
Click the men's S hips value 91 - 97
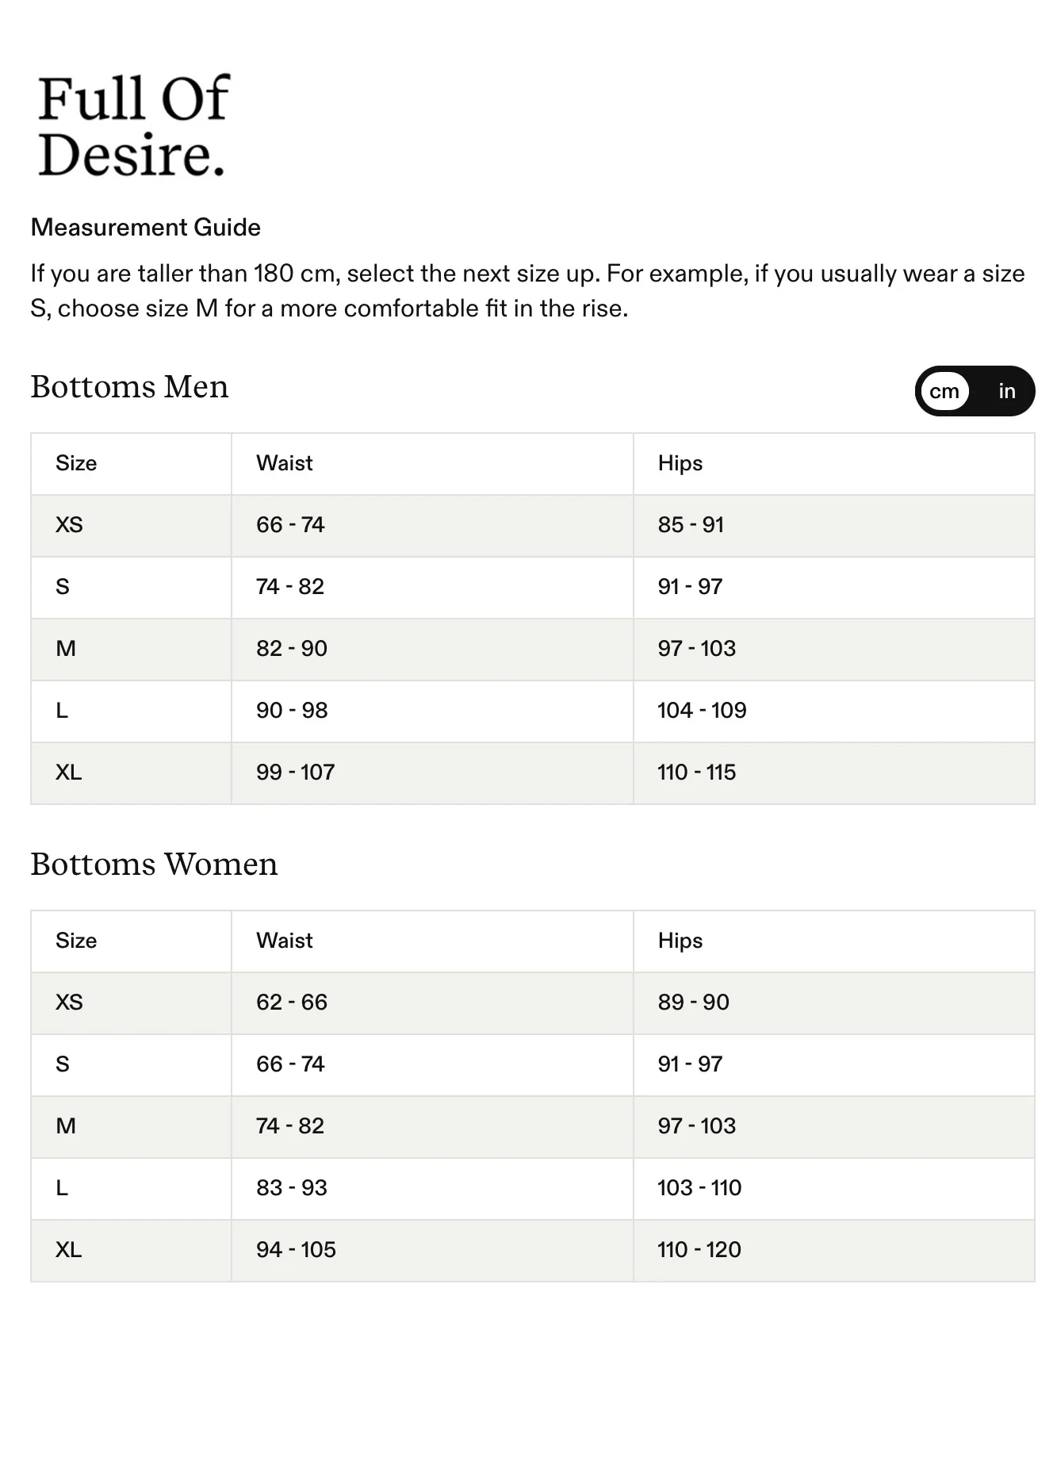[x=690, y=587]
